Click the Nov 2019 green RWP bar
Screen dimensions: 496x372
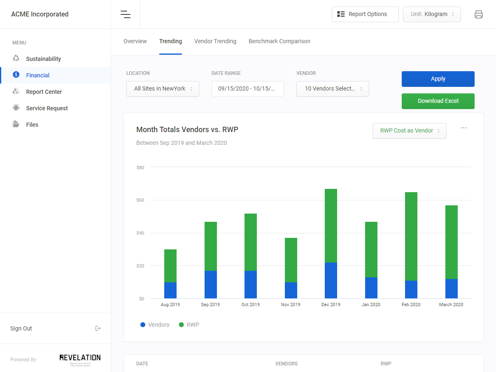click(x=291, y=260)
